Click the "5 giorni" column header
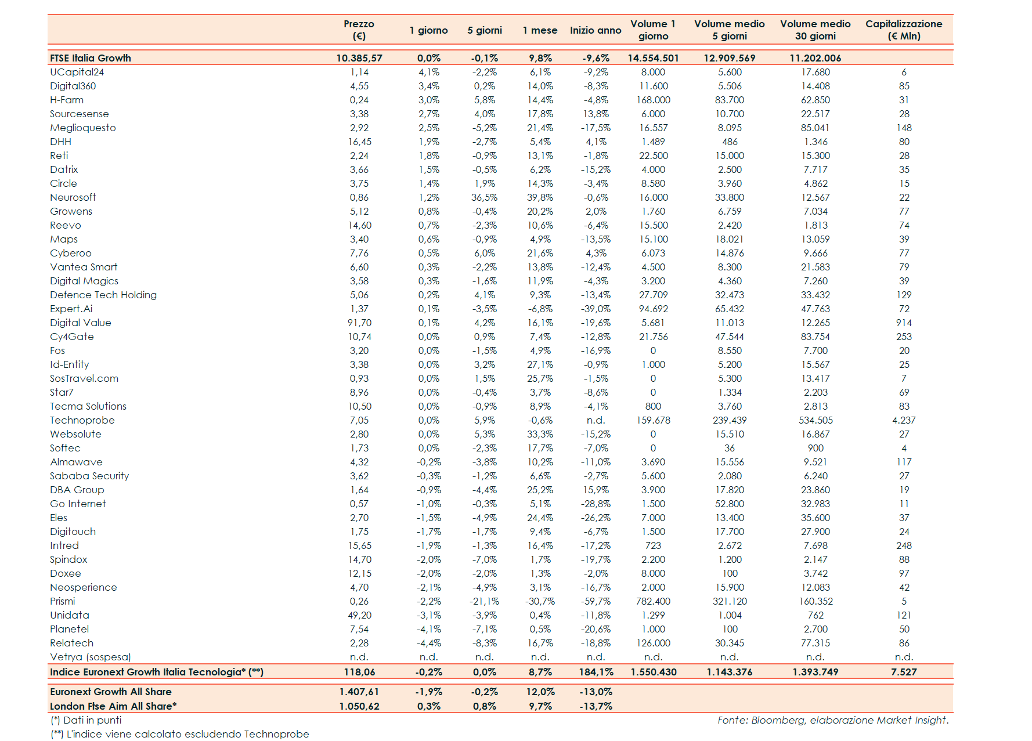This screenshot has width=1032, height=741. [485, 30]
